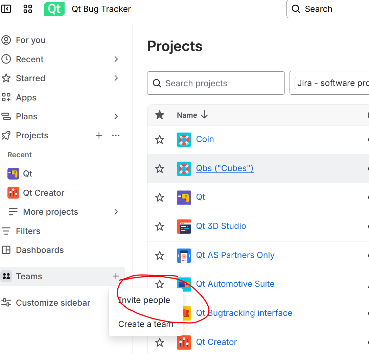Star the Qbs ("Cubes") project
The image size is (369, 354).
coord(160,169)
